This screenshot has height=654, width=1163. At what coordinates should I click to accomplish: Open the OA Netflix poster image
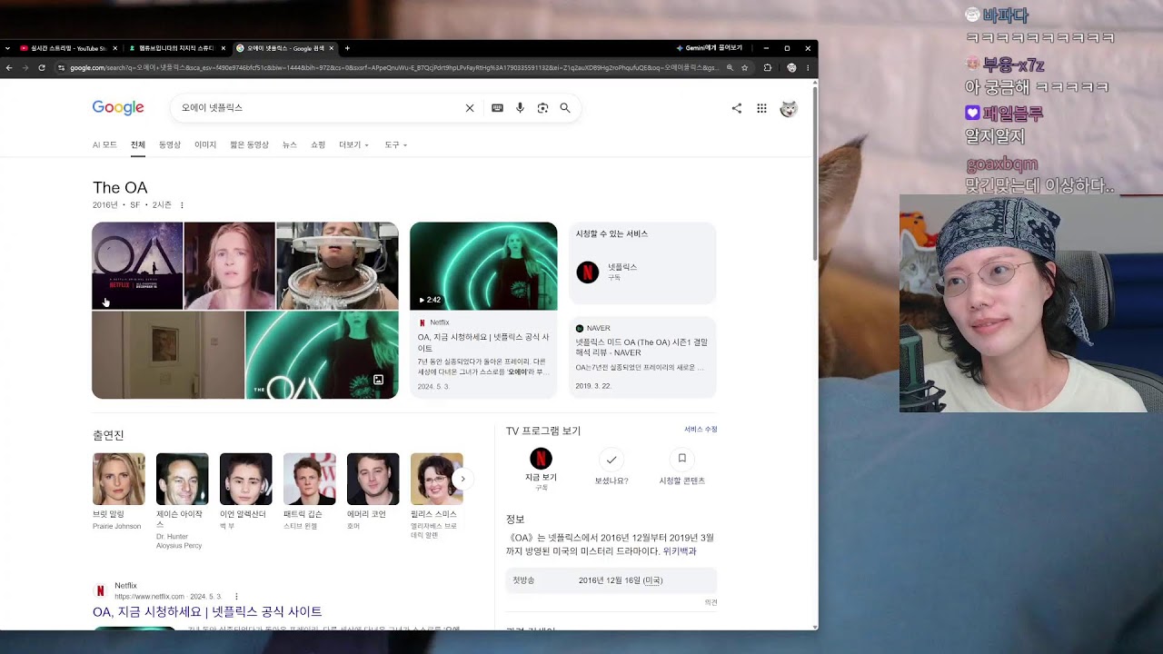(137, 265)
